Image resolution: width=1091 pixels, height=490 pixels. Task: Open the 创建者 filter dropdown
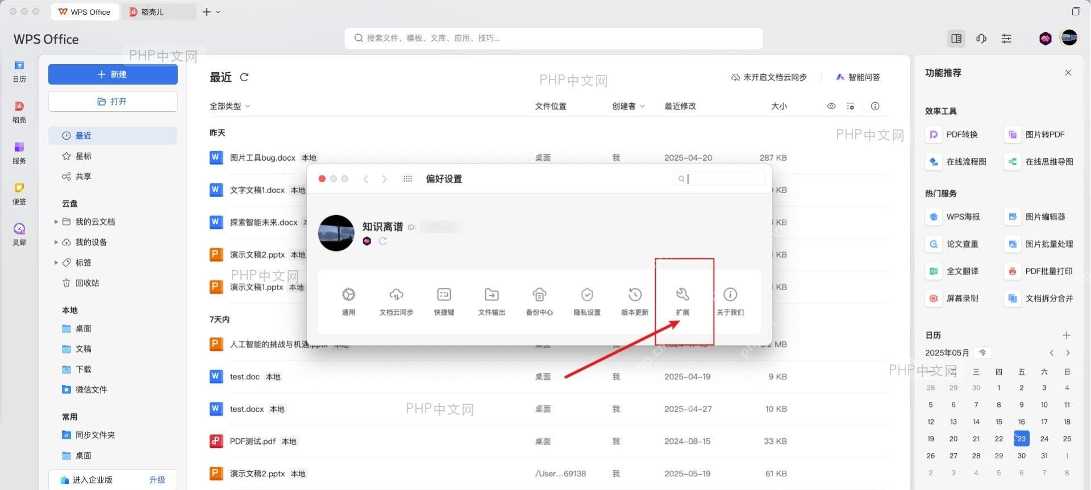tap(628, 106)
